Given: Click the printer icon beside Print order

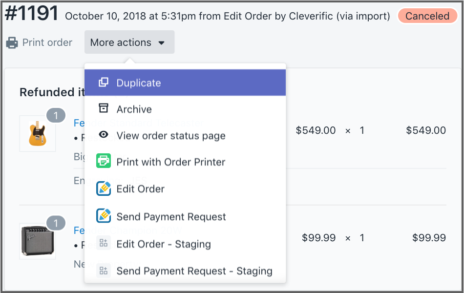Looking at the screenshot, I should [12, 43].
